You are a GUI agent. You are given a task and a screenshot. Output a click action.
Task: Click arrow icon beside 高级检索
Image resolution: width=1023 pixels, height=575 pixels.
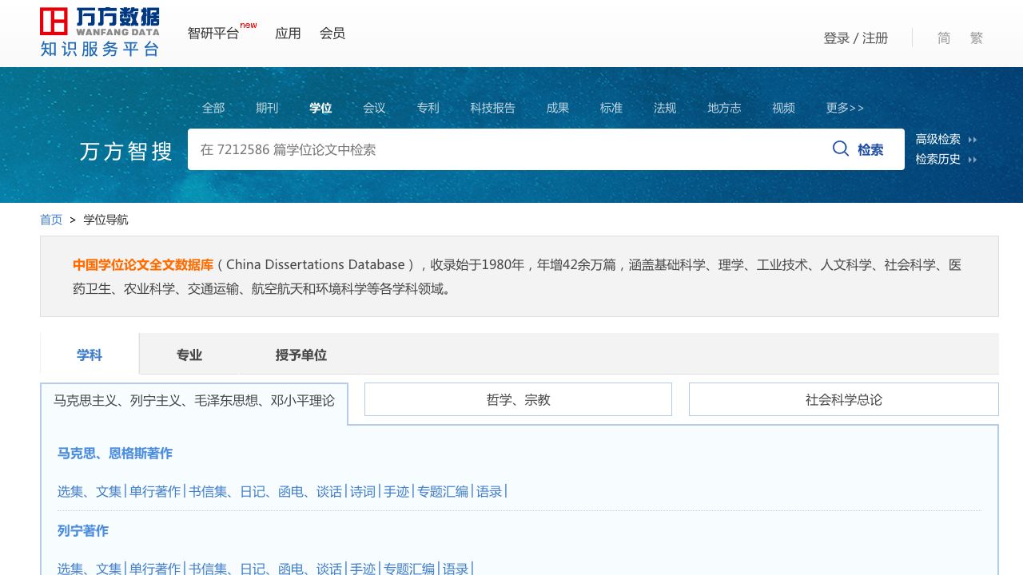coord(973,140)
